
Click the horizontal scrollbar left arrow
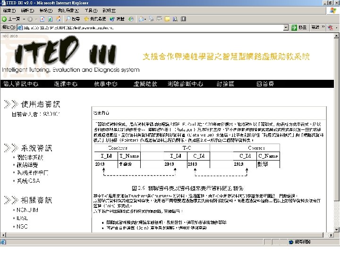[x=3, y=235]
